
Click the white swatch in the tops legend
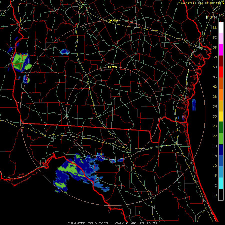221,27
